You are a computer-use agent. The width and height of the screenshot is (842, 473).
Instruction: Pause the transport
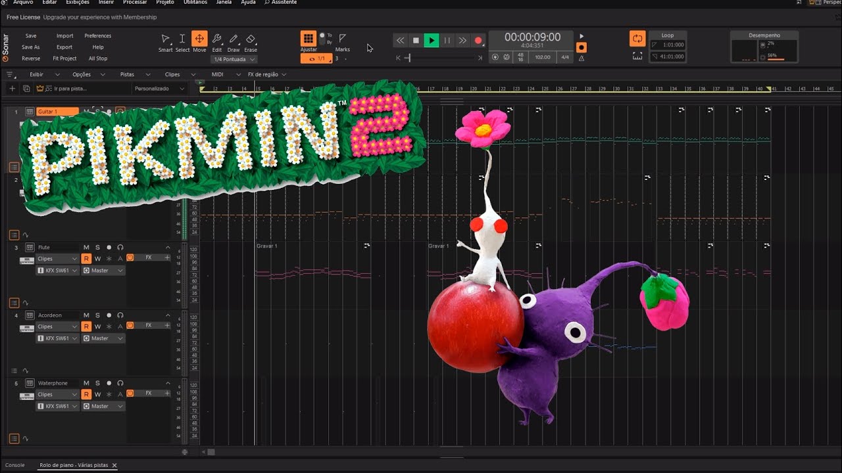tap(447, 40)
